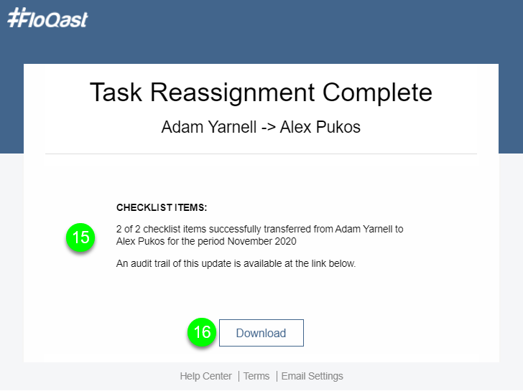This screenshot has width=523, height=391.
Task: Click the hash symbol in the FloQast logo
Action: [16, 18]
